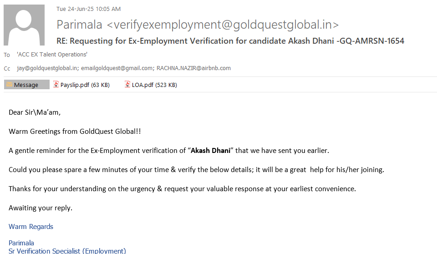Screen dimensions: 437x254
Task: Click the bold name Akash Dhani in body
Action: (x=210, y=150)
